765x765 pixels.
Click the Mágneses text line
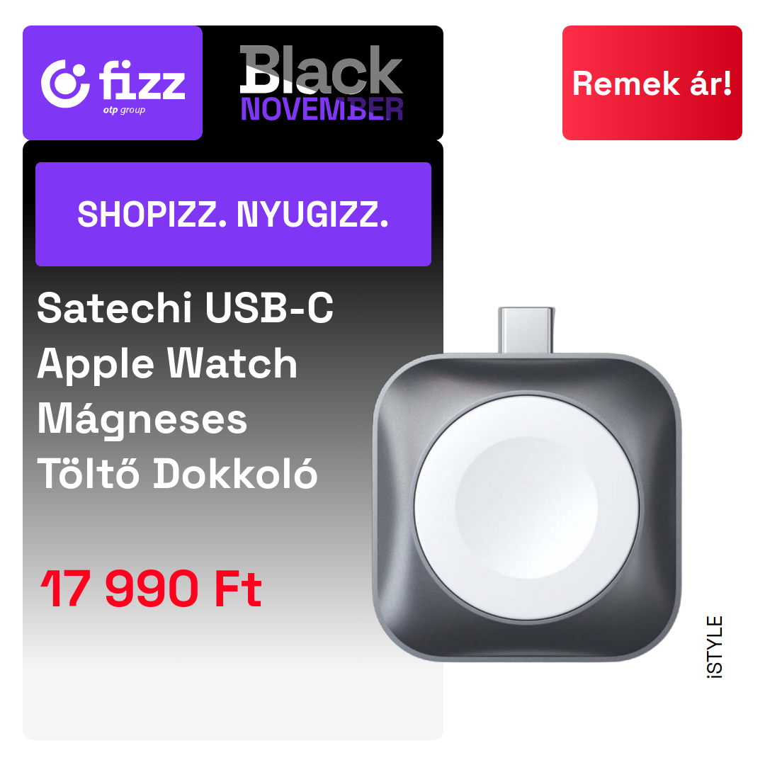point(142,419)
